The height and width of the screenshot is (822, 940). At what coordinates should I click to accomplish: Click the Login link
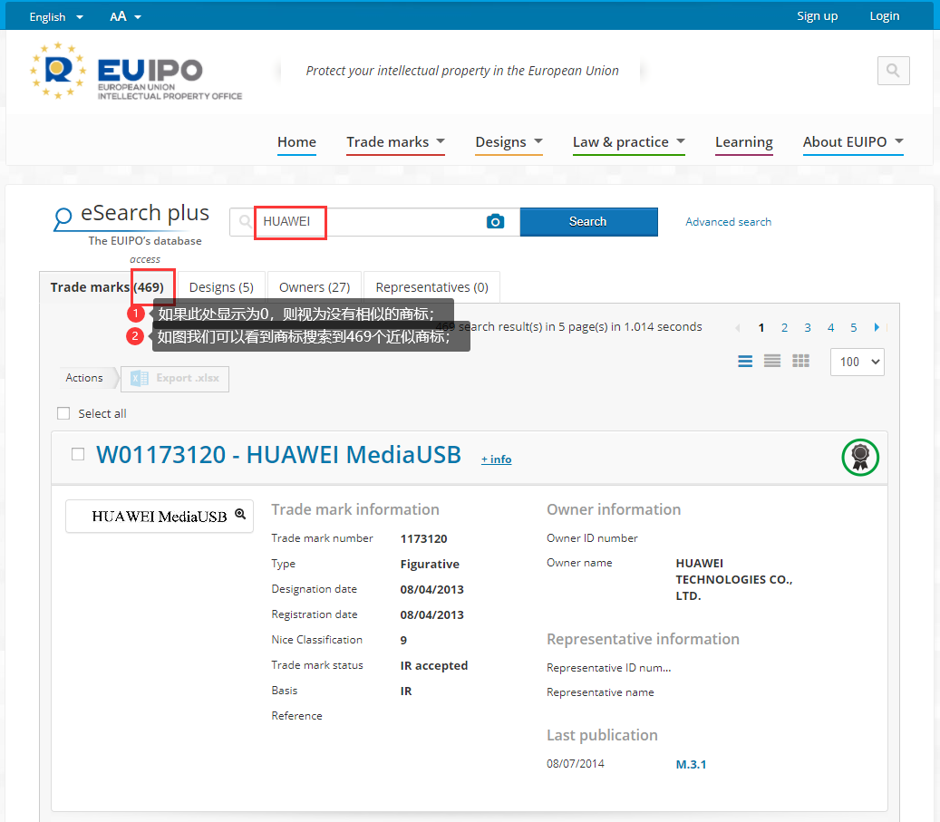click(884, 16)
